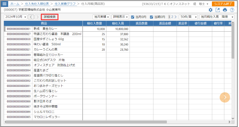Go to next month arrow button
The width and height of the screenshot is (239, 127).
37,17
